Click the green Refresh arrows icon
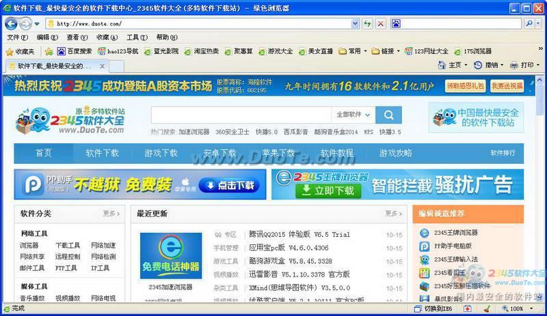The image size is (547, 316). coord(367,24)
